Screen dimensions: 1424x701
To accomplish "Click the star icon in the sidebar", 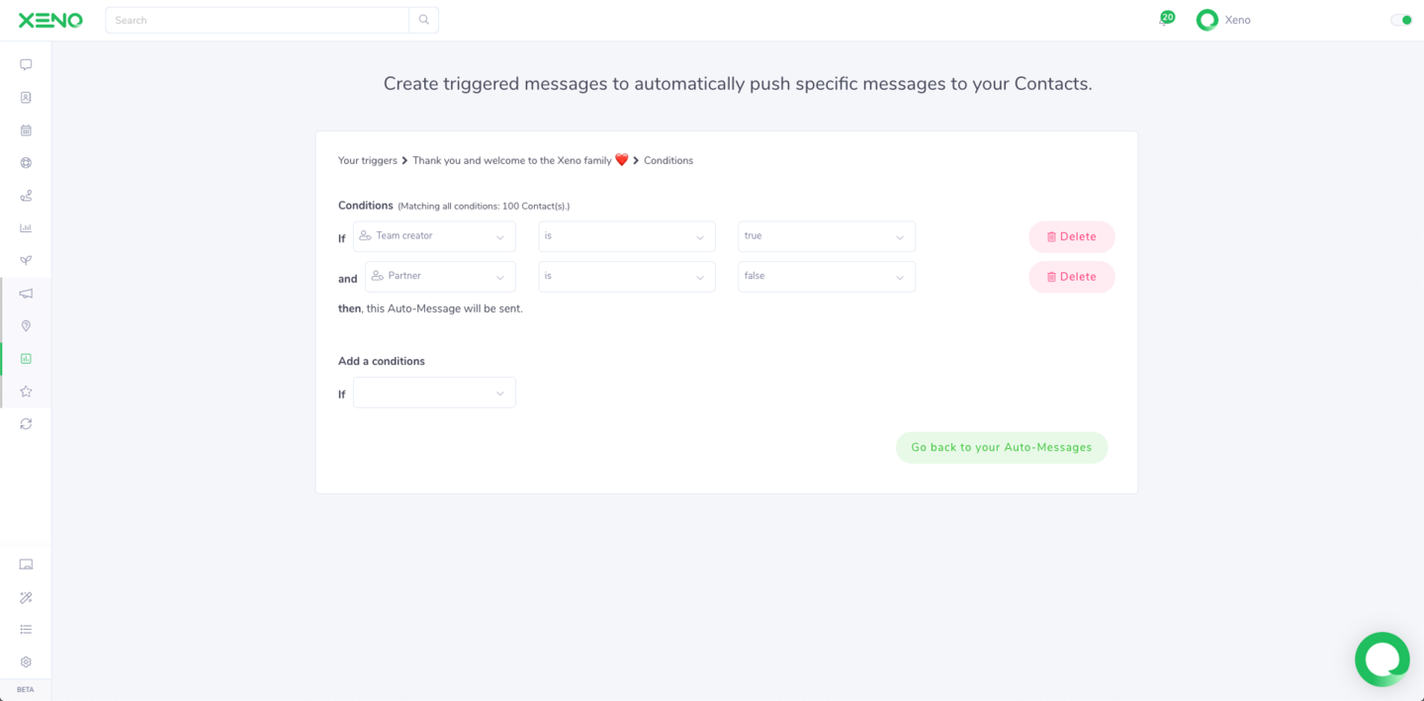I will pyautogui.click(x=26, y=392).
